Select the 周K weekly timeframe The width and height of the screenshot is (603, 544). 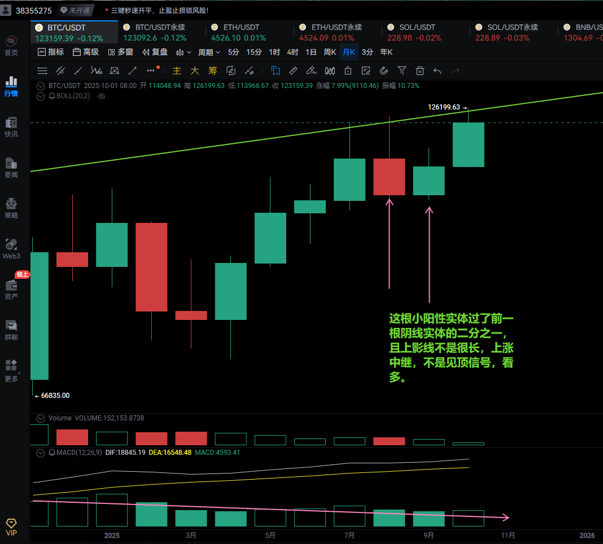click(330, 52)
